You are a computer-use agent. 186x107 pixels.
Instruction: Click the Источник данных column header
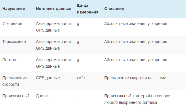54,9
